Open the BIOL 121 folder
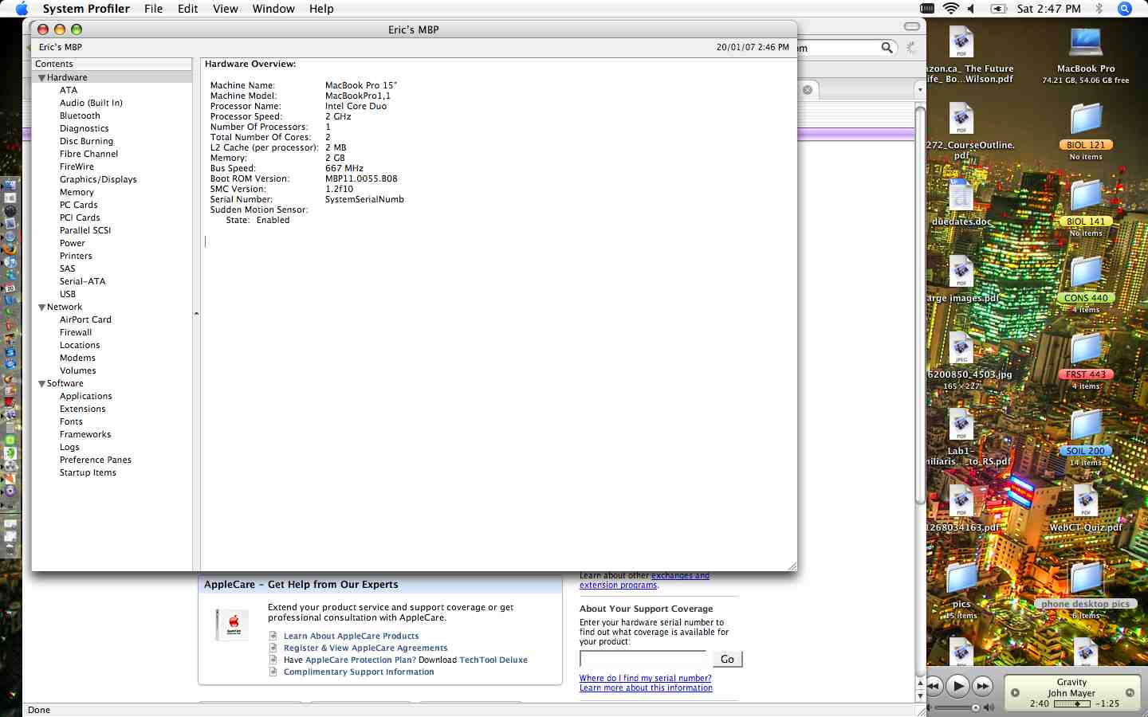 click(1086, 119)
